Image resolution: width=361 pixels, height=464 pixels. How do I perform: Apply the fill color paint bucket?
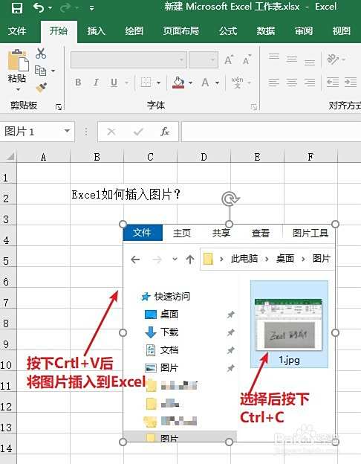click(x=178, y=83)
